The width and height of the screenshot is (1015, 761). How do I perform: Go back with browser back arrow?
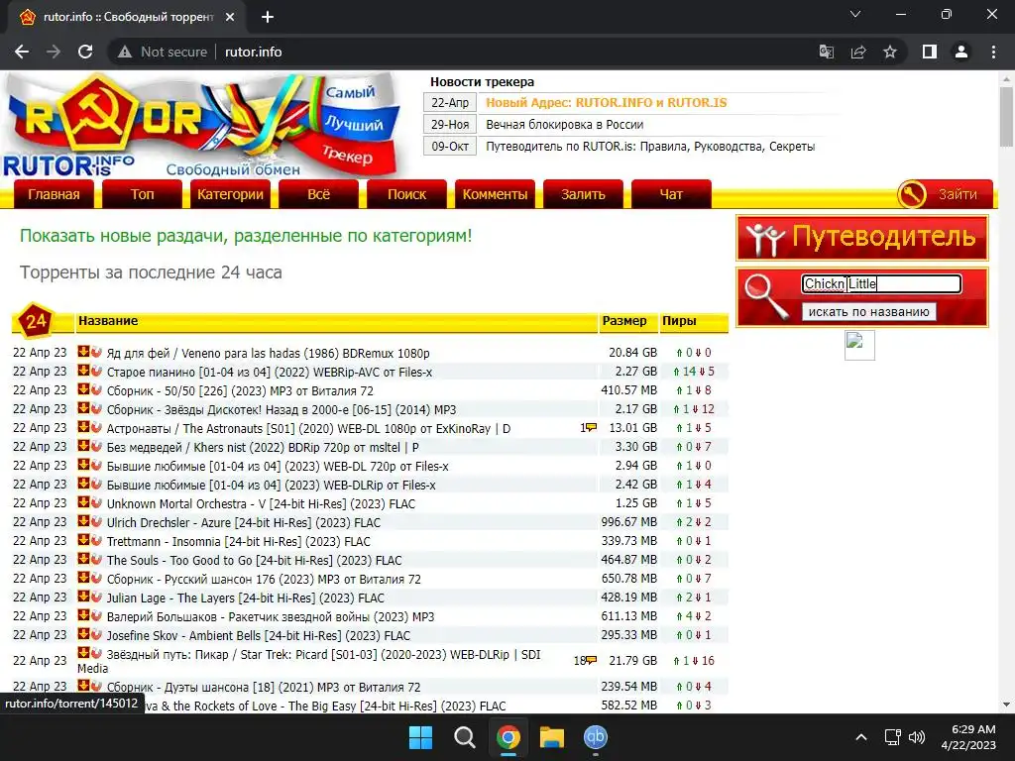[x=22, y=52]
